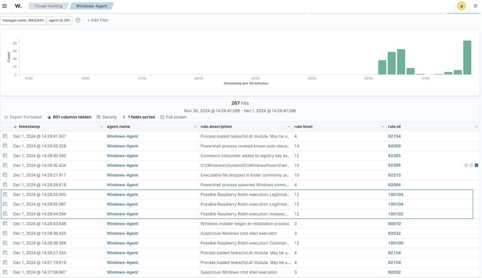Expand the rule.level column menu

[x=383, y=127]
